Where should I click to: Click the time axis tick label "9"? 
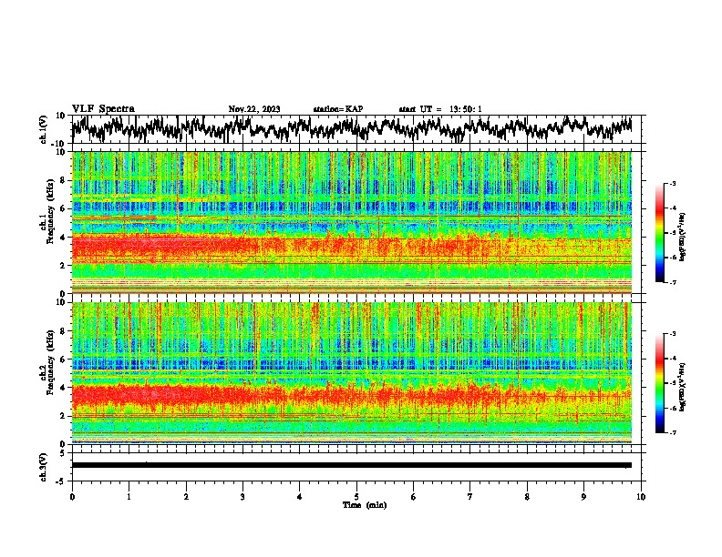click(583, 497)
